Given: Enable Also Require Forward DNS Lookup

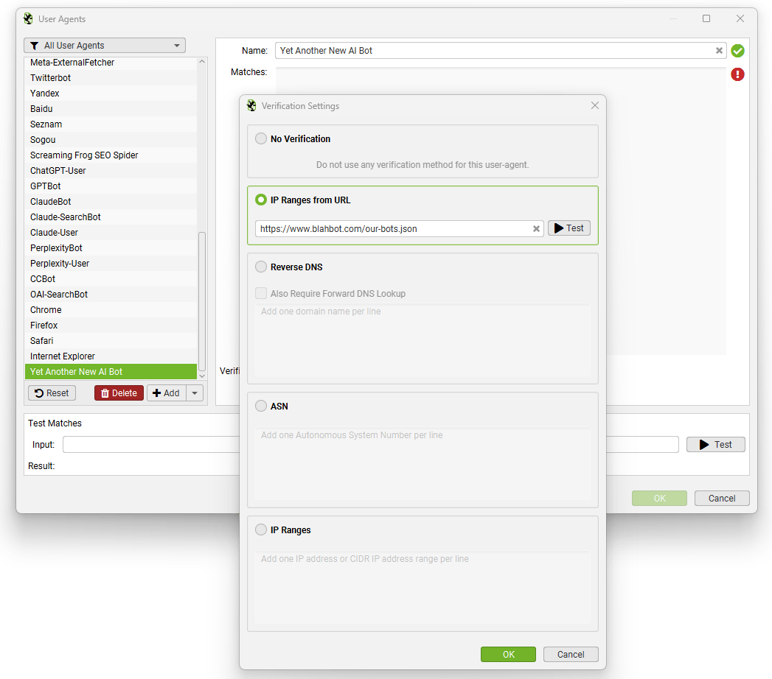Looking at the screenshot, I should point(262,292).
